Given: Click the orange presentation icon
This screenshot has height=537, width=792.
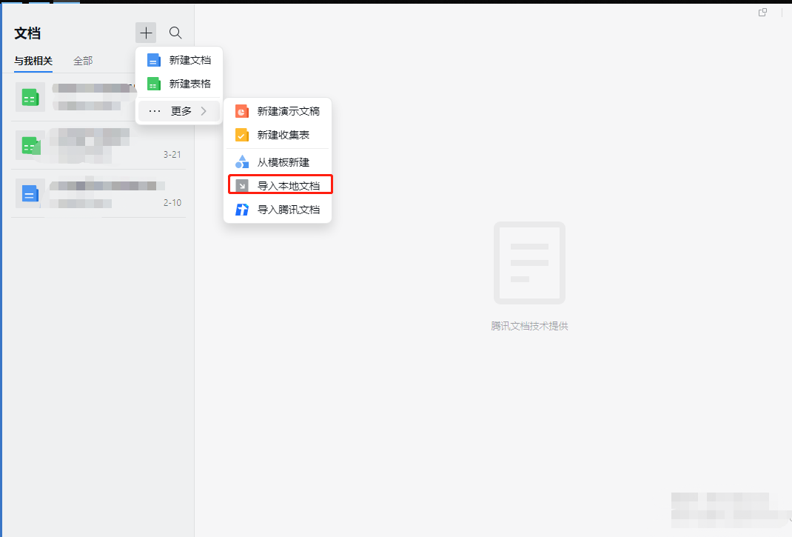Looking at the screenshot, I should [241, 111].
